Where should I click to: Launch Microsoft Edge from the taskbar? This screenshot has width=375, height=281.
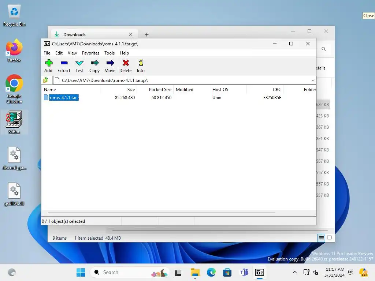pyautogui.click(x=211, y=272)
